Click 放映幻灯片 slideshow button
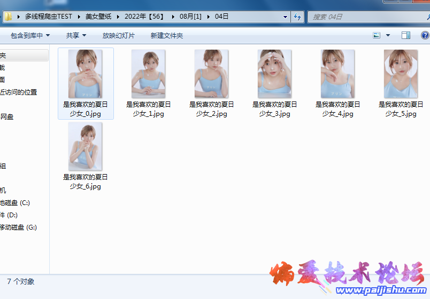The width and height of the screenshot is (430, 299). click(x=119, y=36)
